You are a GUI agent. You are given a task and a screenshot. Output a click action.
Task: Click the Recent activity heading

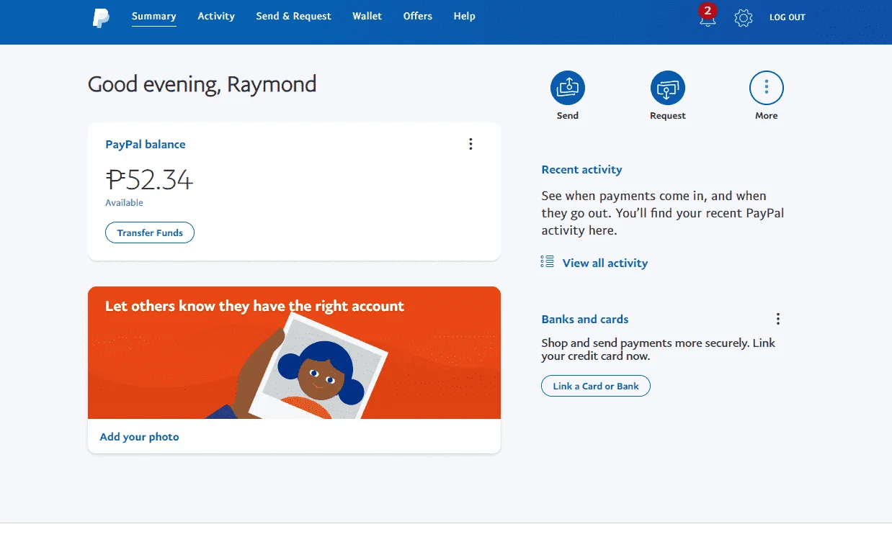pyautogui.click(x=581, y=169)
